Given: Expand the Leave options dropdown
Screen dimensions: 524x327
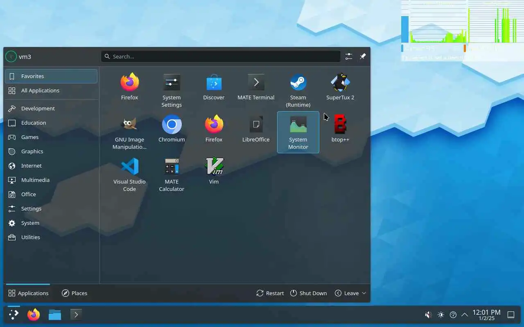Looking at the screenshot, I should [364, 293].
